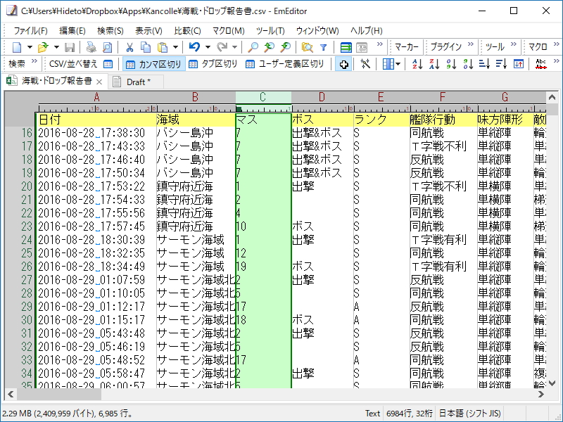Click the Redo arrow icon
The height and width of the screenshot is (422, 563).
tap(222, 47)
